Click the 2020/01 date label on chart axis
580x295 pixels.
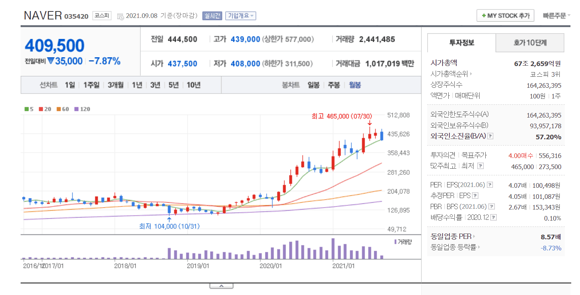click(270, 265)
